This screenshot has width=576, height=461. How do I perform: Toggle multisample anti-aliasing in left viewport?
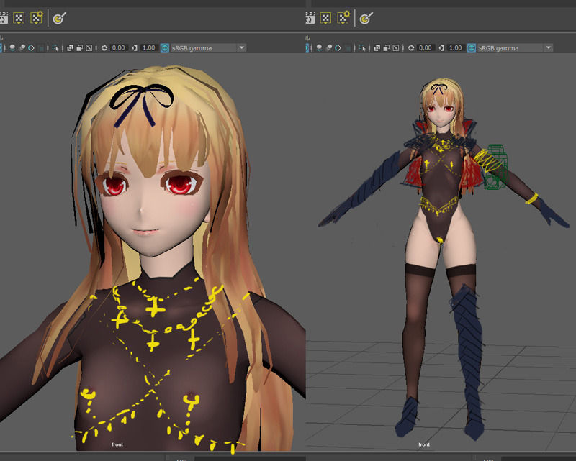click(31, 47)
